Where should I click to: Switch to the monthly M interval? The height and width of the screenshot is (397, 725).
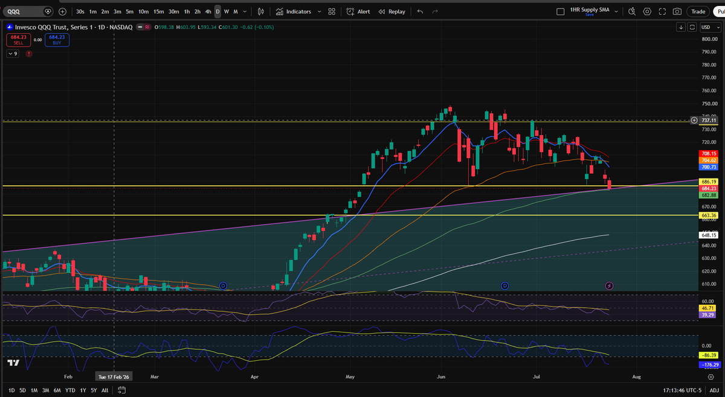click(235, 11)
